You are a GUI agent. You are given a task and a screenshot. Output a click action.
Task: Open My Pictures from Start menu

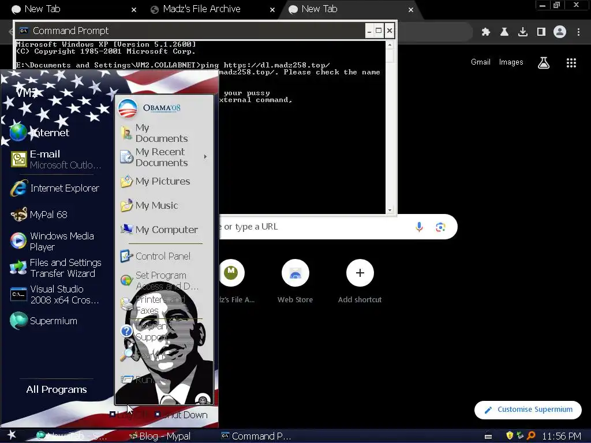155,181
